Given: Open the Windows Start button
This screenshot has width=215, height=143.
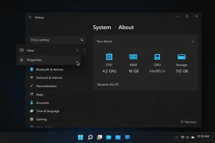Looking at the screenshot, I should coord(81,137).
